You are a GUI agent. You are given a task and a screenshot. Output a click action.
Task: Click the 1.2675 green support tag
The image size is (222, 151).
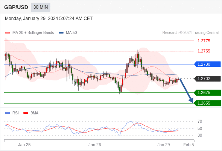(x=207, y=92)
